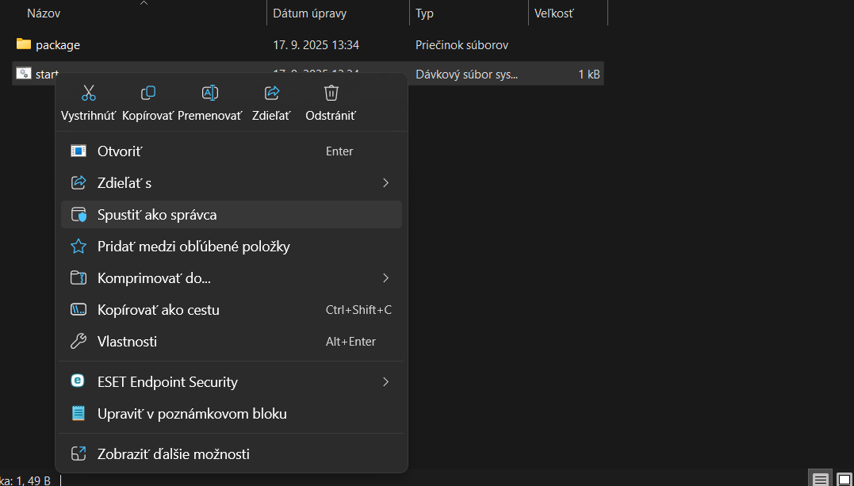Expand the Komprimovať do submenu
854x486 pixels.
coord(385,277)
